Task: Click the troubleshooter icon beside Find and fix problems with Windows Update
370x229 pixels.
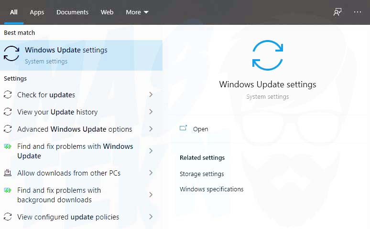Action: pos(8,146)
